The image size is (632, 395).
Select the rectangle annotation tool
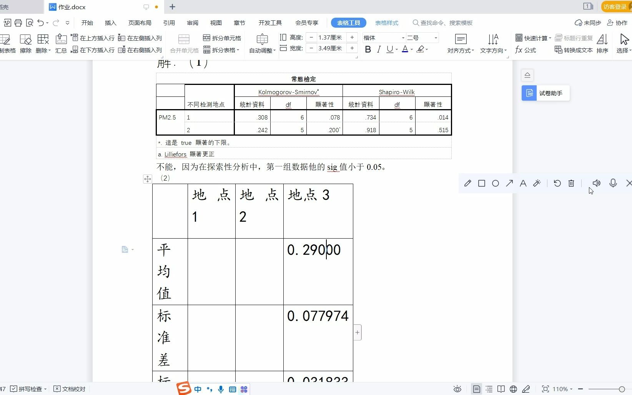[x=481, y=183]
